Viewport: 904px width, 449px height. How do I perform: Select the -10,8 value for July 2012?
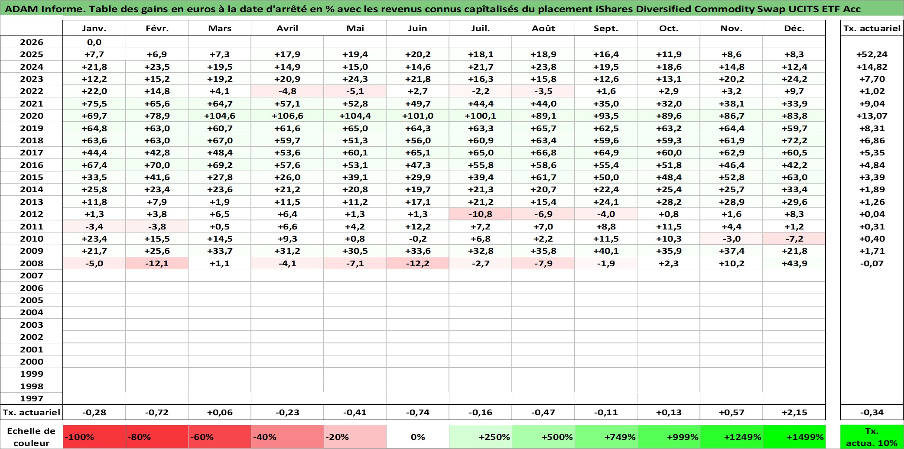(x=481, y=214)
